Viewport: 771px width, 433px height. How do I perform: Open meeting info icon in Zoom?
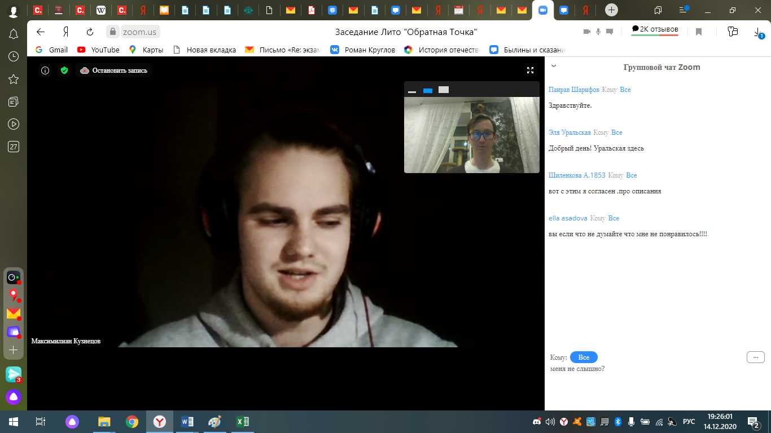click(45, 70)
